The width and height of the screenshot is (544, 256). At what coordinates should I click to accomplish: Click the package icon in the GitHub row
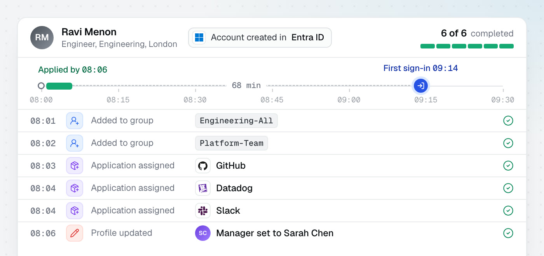[x=75, y=166]
